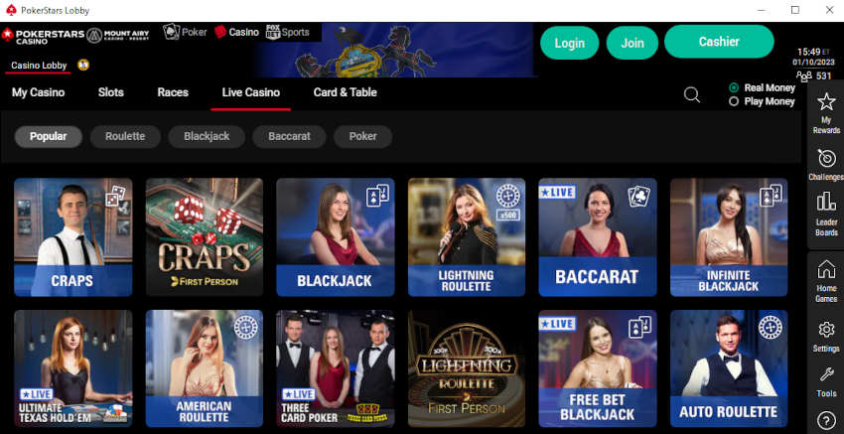Click the search magnifier icon

(692, 95)
